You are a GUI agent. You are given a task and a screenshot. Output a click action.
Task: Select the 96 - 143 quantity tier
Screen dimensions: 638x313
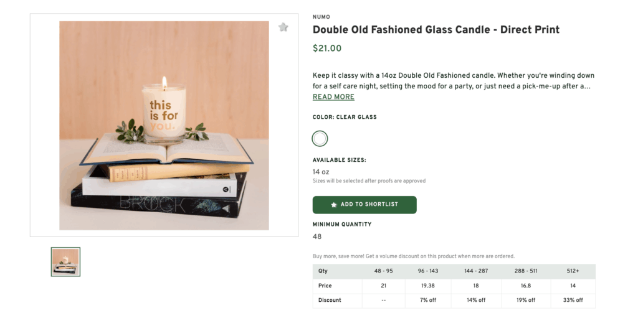coord(430,271)
